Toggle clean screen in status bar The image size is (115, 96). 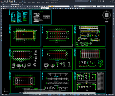(112, 95)
